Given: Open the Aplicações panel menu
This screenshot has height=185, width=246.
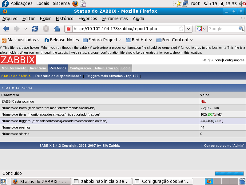Looking at the screenshot, I should (22, 3).
